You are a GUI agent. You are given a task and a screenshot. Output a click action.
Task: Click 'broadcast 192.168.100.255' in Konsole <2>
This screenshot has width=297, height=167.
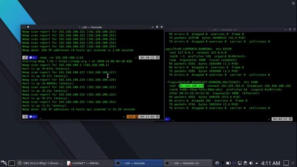tap(269, 86)
